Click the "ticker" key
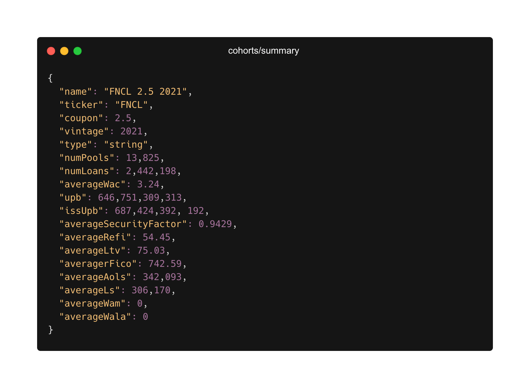The image size is (530, 388). 81,105
